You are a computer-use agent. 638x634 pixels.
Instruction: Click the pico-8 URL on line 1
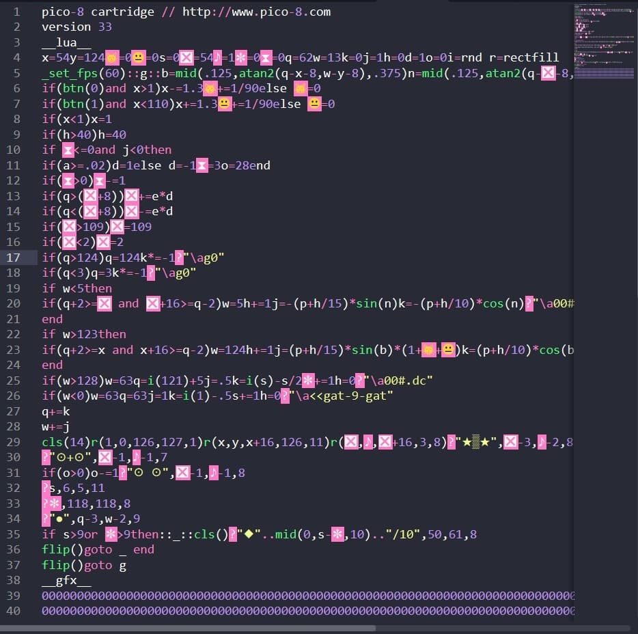[256, 12]
